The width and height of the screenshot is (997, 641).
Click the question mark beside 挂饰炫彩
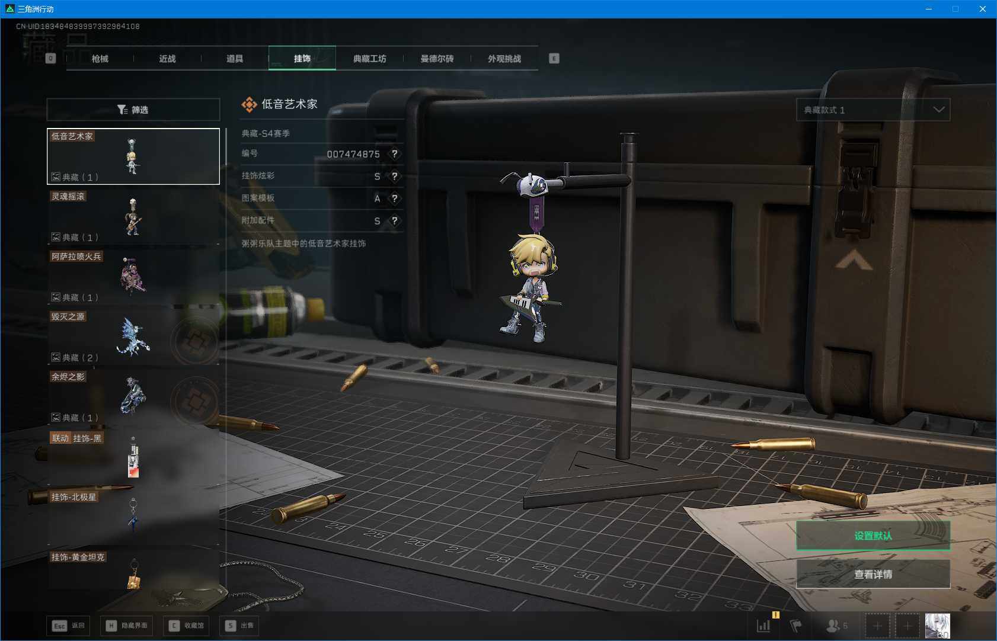point(395,177)
